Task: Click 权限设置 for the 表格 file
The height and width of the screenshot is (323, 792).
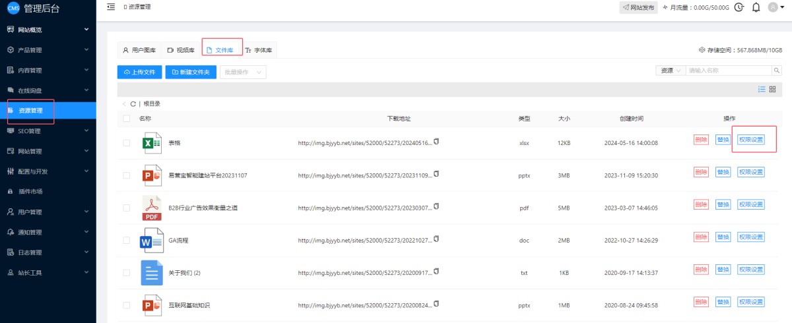Action: pos(751,140)
